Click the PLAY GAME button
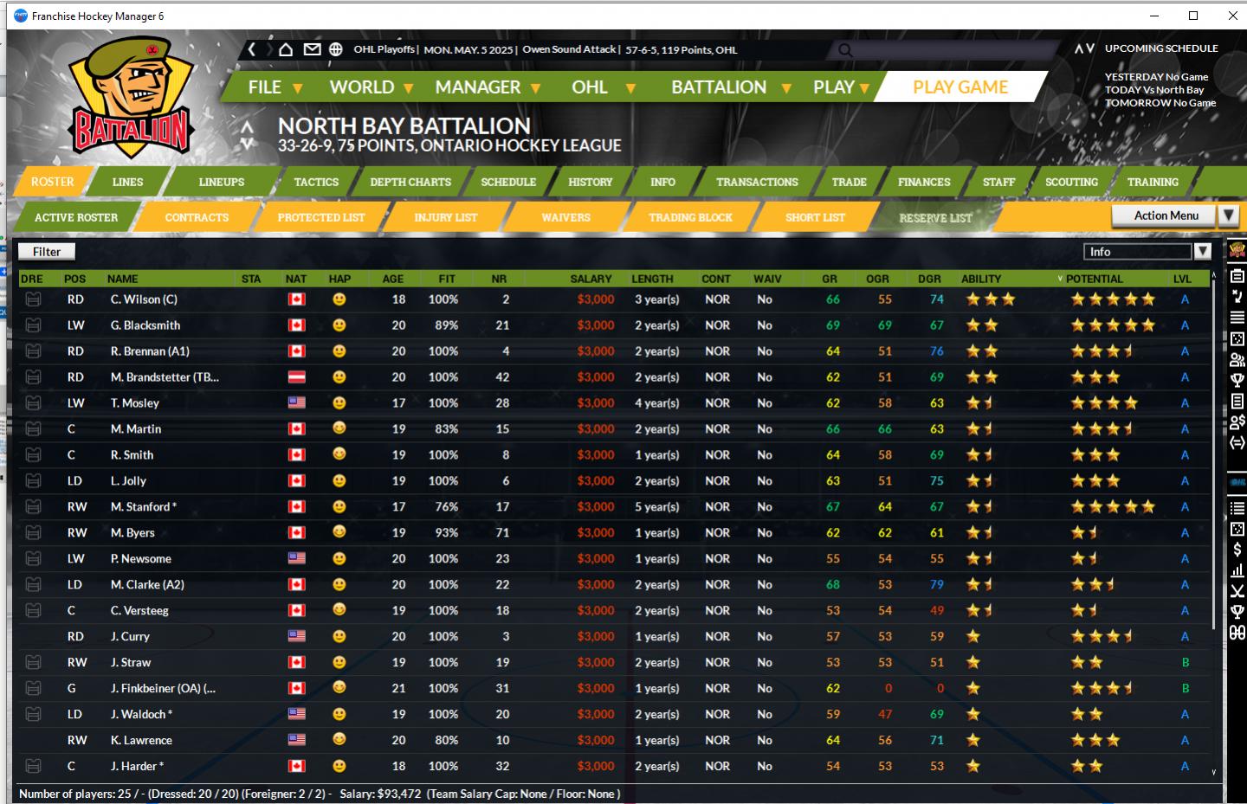The height and width of the screenshot is (804, 1247). coord(960,87)
